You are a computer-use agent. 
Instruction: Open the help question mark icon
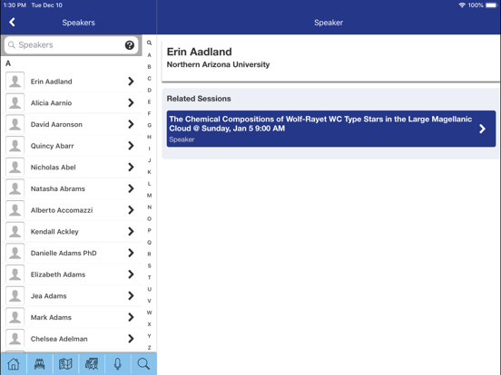[x=130, y=45]
